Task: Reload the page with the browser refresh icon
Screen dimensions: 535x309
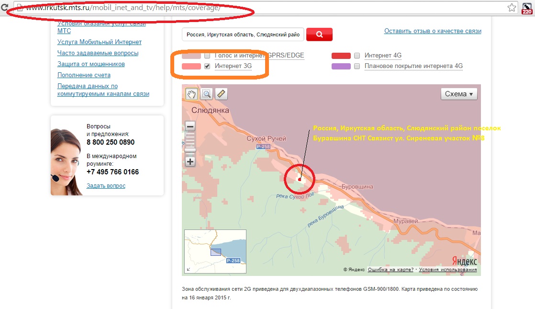Action: (x=4, y=7)
